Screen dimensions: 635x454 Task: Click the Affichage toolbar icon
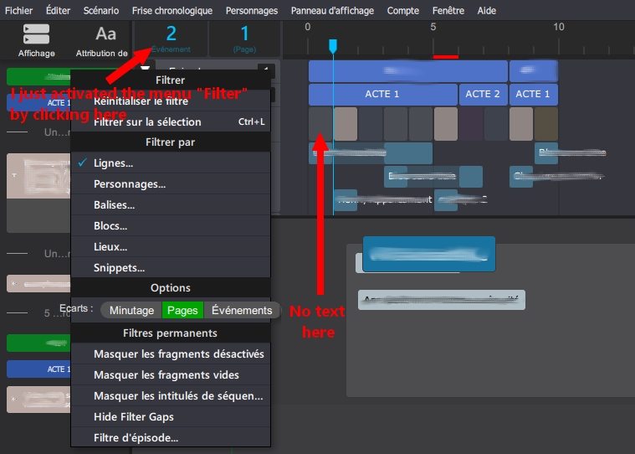[37, 40]
